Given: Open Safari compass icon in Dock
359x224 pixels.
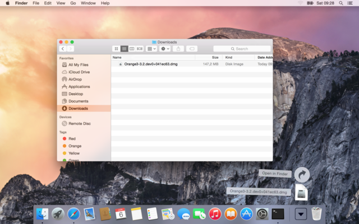Looking at the screenshot, I should 73,214.
